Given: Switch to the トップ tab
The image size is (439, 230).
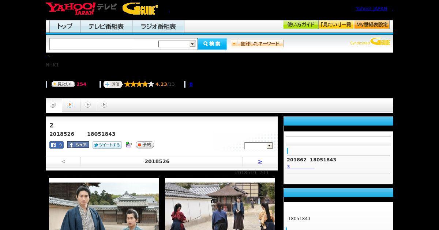Looking at the screenshot, I should (65, 27).
